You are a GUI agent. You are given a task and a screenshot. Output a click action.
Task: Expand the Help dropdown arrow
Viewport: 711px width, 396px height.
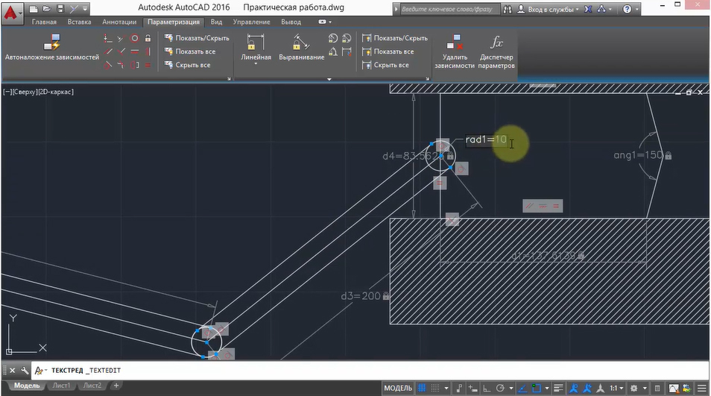(636, 9)
